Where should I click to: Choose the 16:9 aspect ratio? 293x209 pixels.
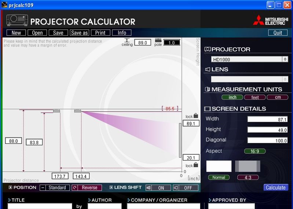tap(255, 151)
